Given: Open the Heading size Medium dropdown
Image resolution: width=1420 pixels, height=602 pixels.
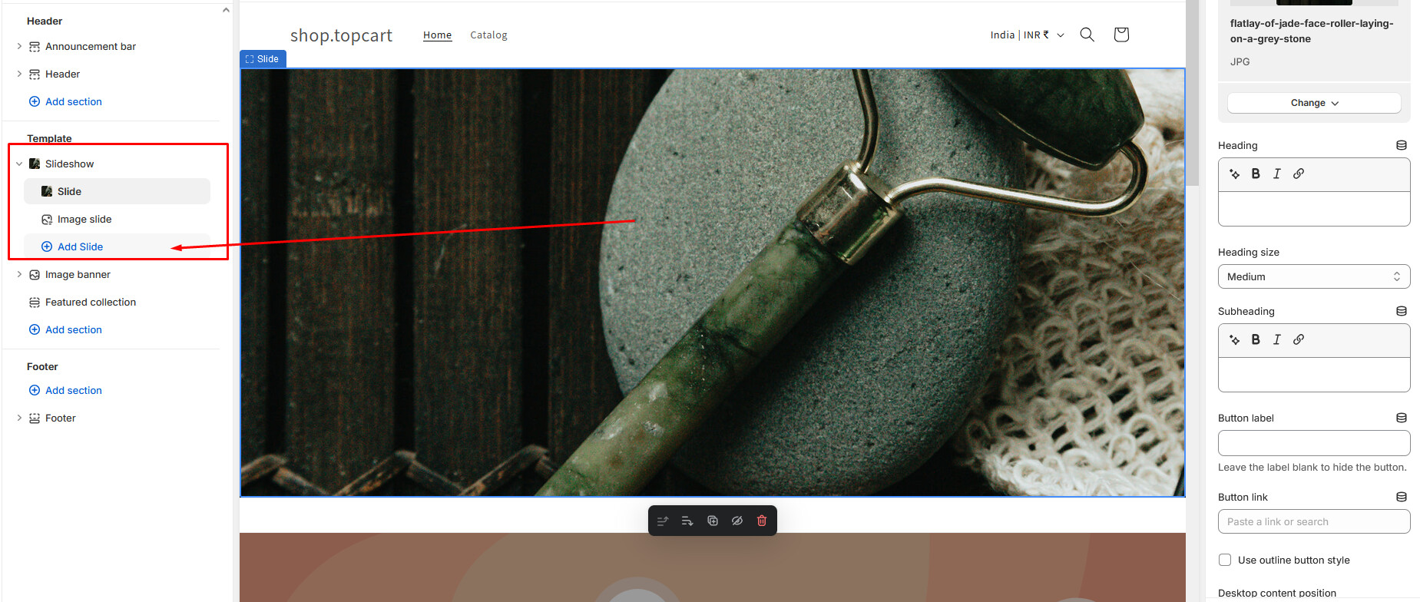Looking at the screenshot, I should [x=1314, y=276].
